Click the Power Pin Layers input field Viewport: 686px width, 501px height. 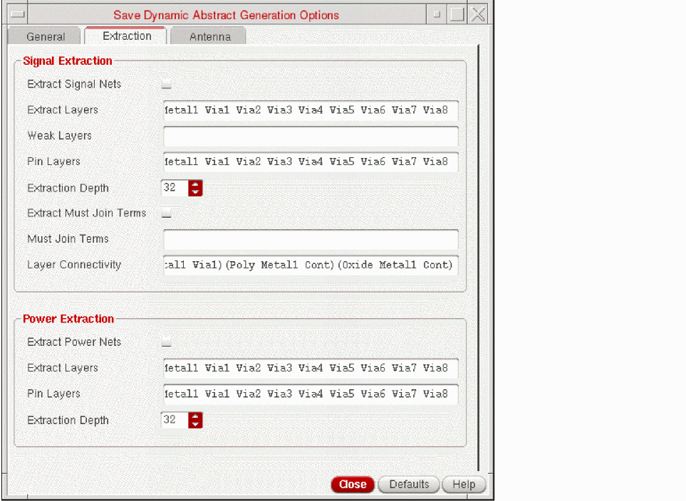311,394
